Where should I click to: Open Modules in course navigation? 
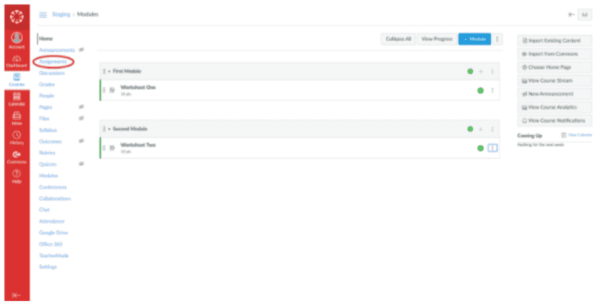click(x=49, y=176)
